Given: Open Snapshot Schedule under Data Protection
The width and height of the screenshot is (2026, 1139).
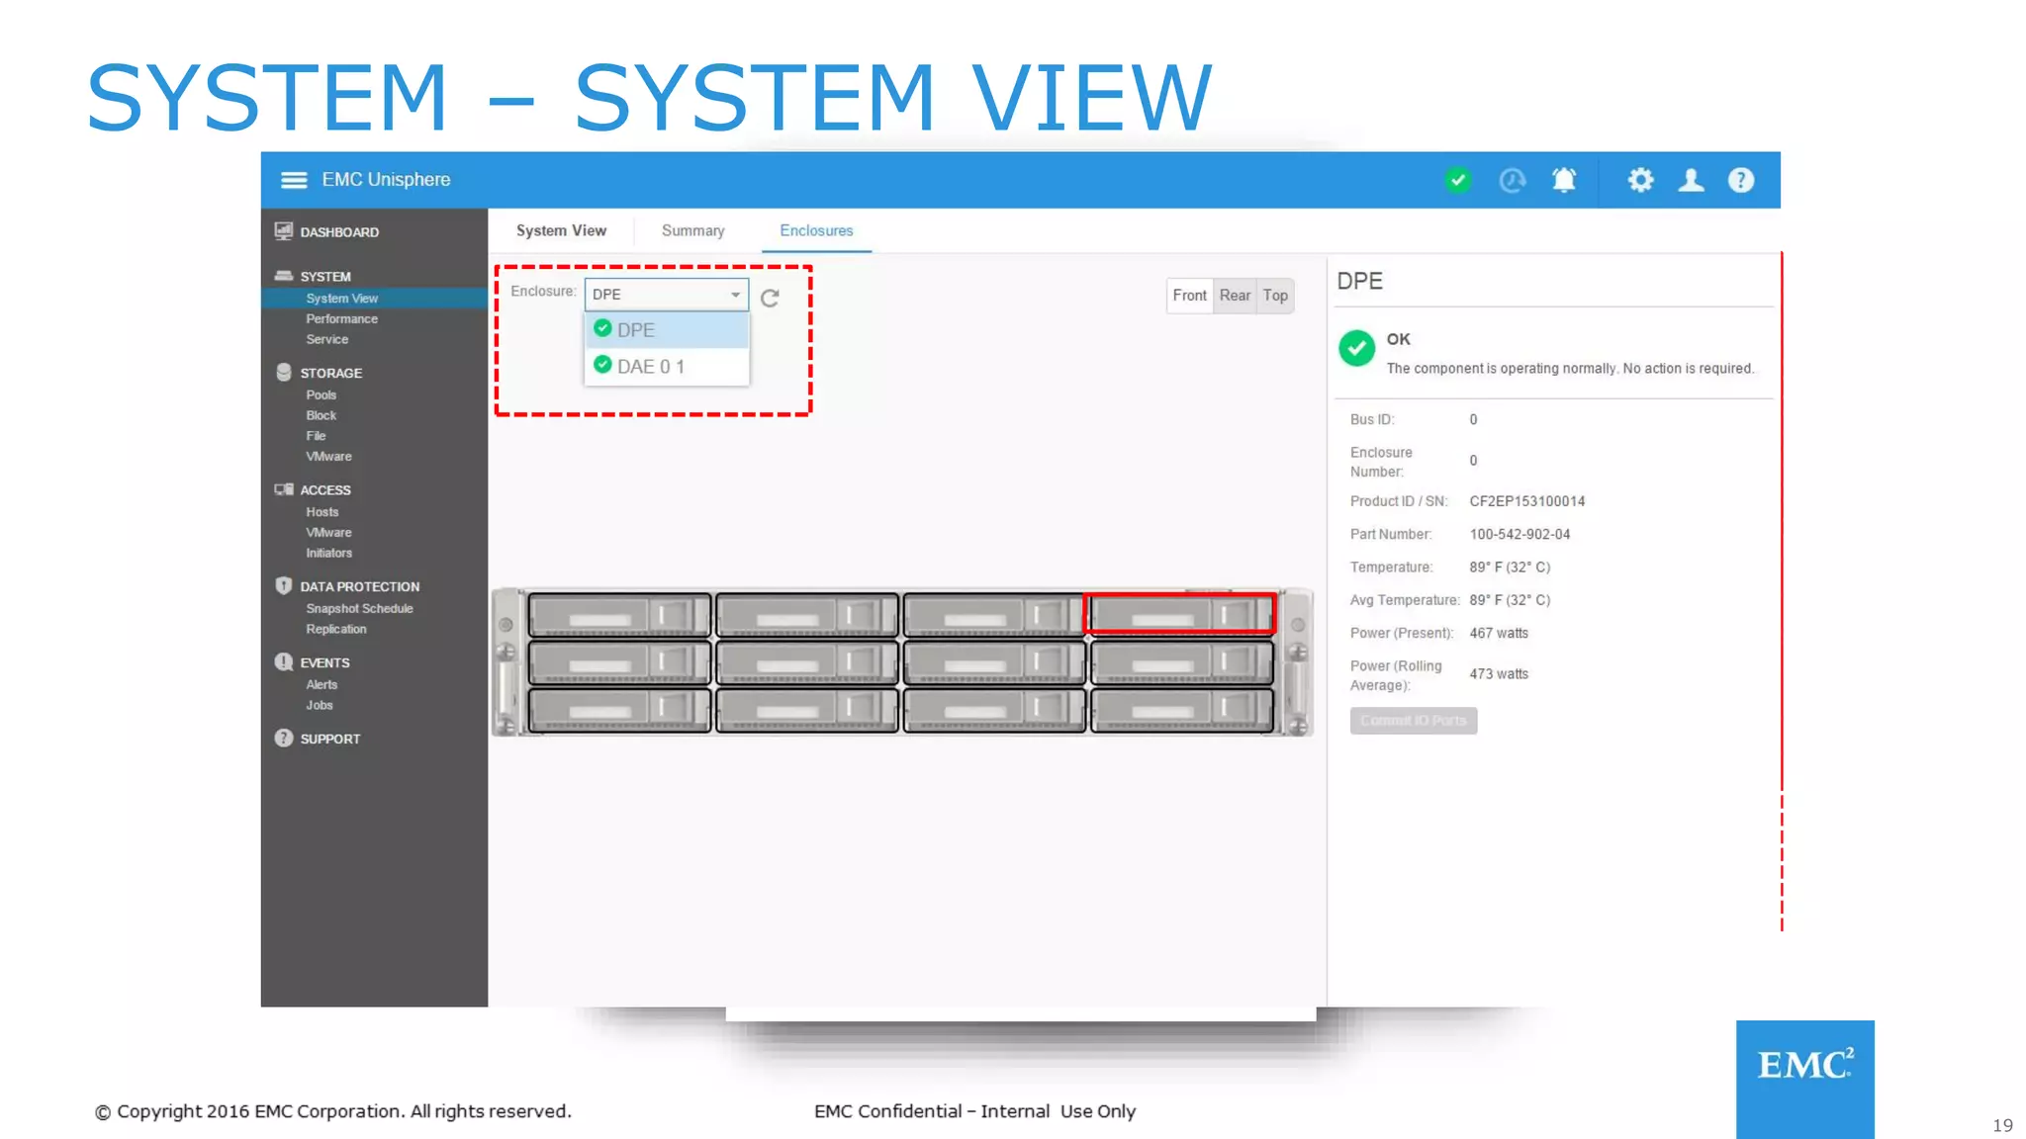Looking at the screenshot, I should click(360, 609).
